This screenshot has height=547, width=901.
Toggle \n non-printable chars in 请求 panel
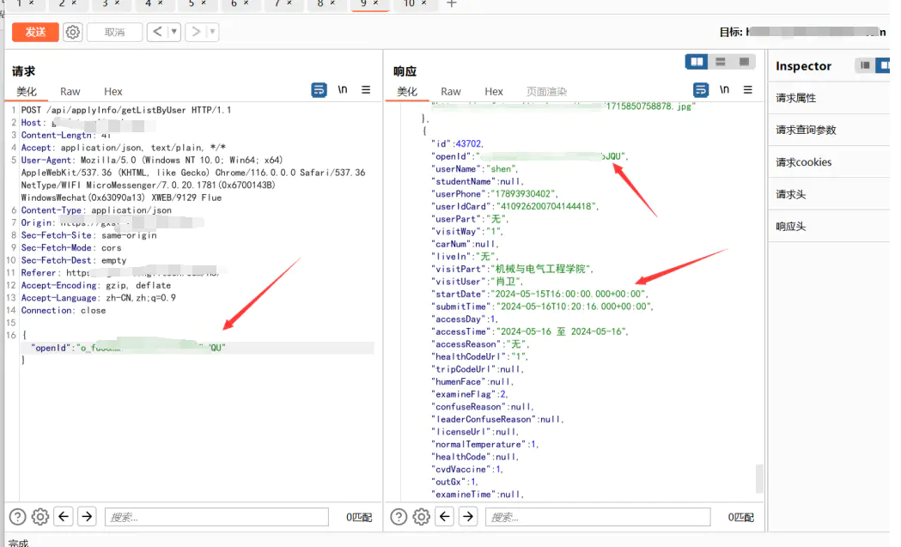(x=343, y=89)
